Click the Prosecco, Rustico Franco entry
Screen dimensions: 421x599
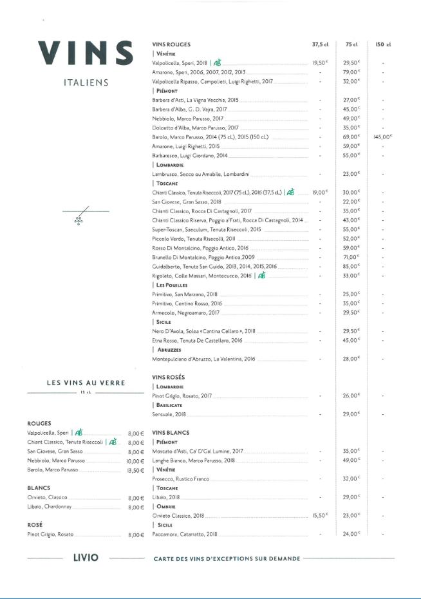[x=180, y=479]
